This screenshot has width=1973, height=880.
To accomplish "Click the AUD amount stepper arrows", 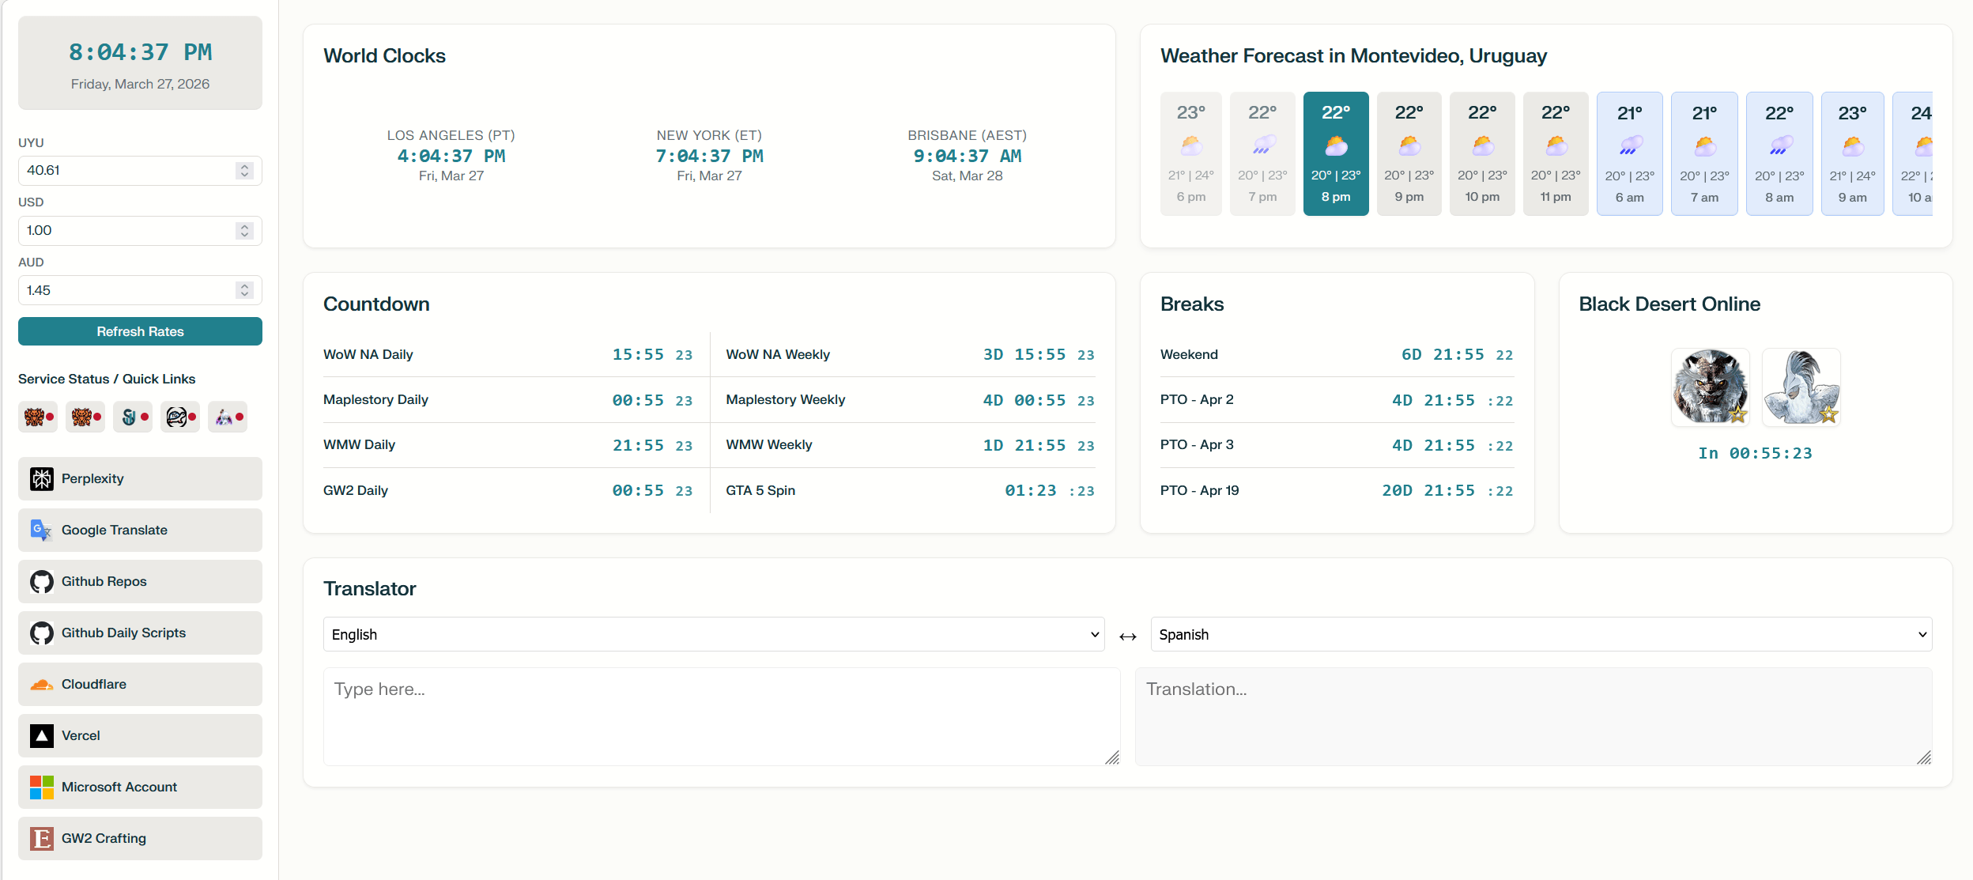I will click(244, 290).
